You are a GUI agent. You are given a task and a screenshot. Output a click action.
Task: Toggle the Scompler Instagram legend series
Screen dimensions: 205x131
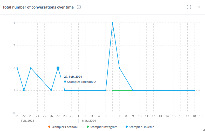click(x=103, y=127)
